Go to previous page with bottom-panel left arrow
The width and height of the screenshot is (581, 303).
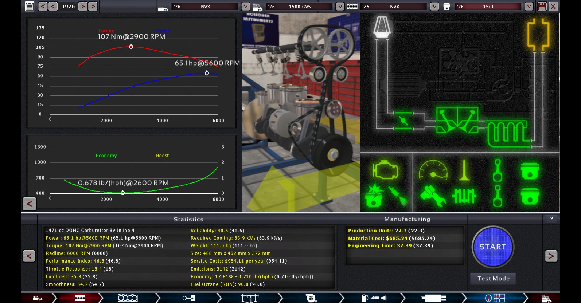point(29,256)
